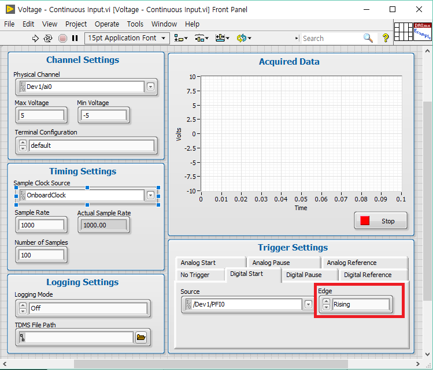The height and width of the screenshot is (370, 433).
Task: Step the Edge selector value
Action: 326,304
